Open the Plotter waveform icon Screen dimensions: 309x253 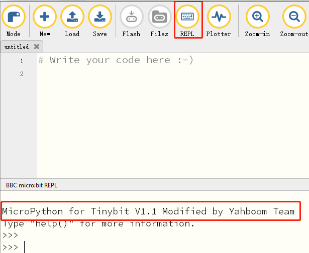tap(219, 17)
